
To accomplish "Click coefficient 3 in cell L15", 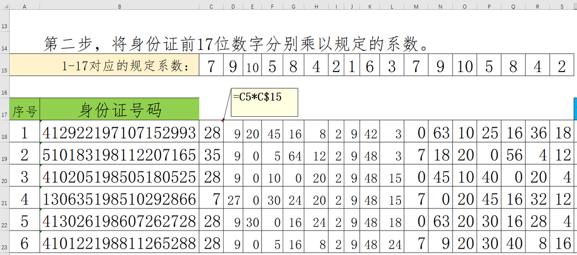I will click(392, 66).
